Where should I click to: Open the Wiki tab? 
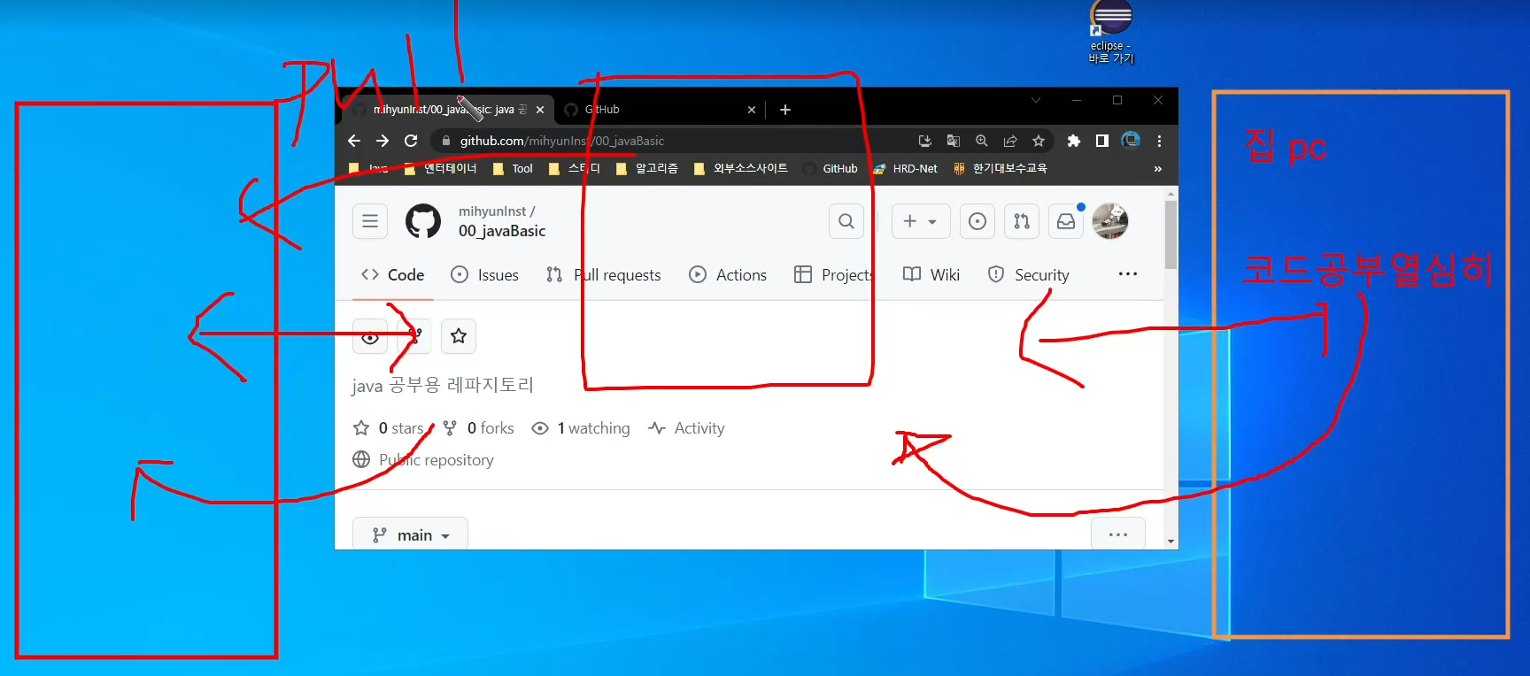[931, 275]
